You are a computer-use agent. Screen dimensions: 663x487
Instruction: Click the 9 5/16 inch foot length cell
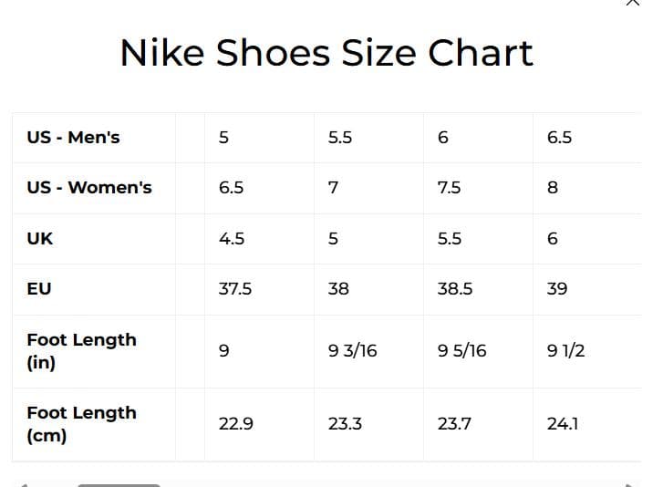coord(461,351)
